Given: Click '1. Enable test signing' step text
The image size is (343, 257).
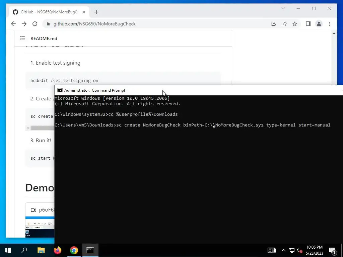Looking at the screenshot, I should point(55,63).
